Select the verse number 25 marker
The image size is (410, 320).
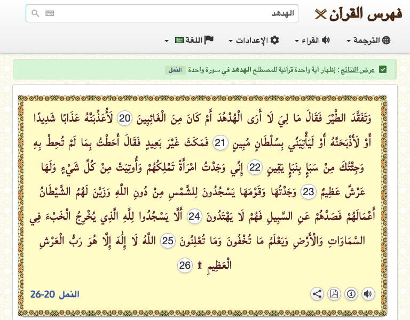coord(169,241)
